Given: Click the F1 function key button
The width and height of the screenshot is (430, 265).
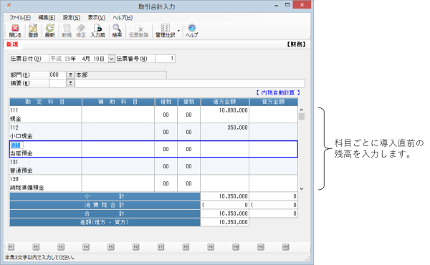Looking at the screenshot, I should click(11, 247).
